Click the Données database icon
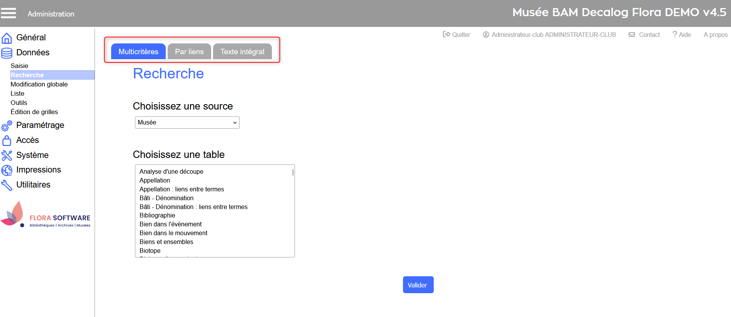The width and height of the screenshot is (731, 317). point(7,53)
